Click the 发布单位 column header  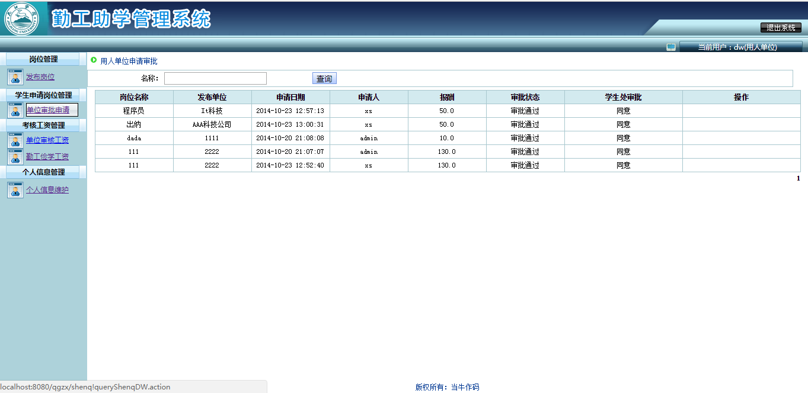pyautogui.click(x=212, y=97)
